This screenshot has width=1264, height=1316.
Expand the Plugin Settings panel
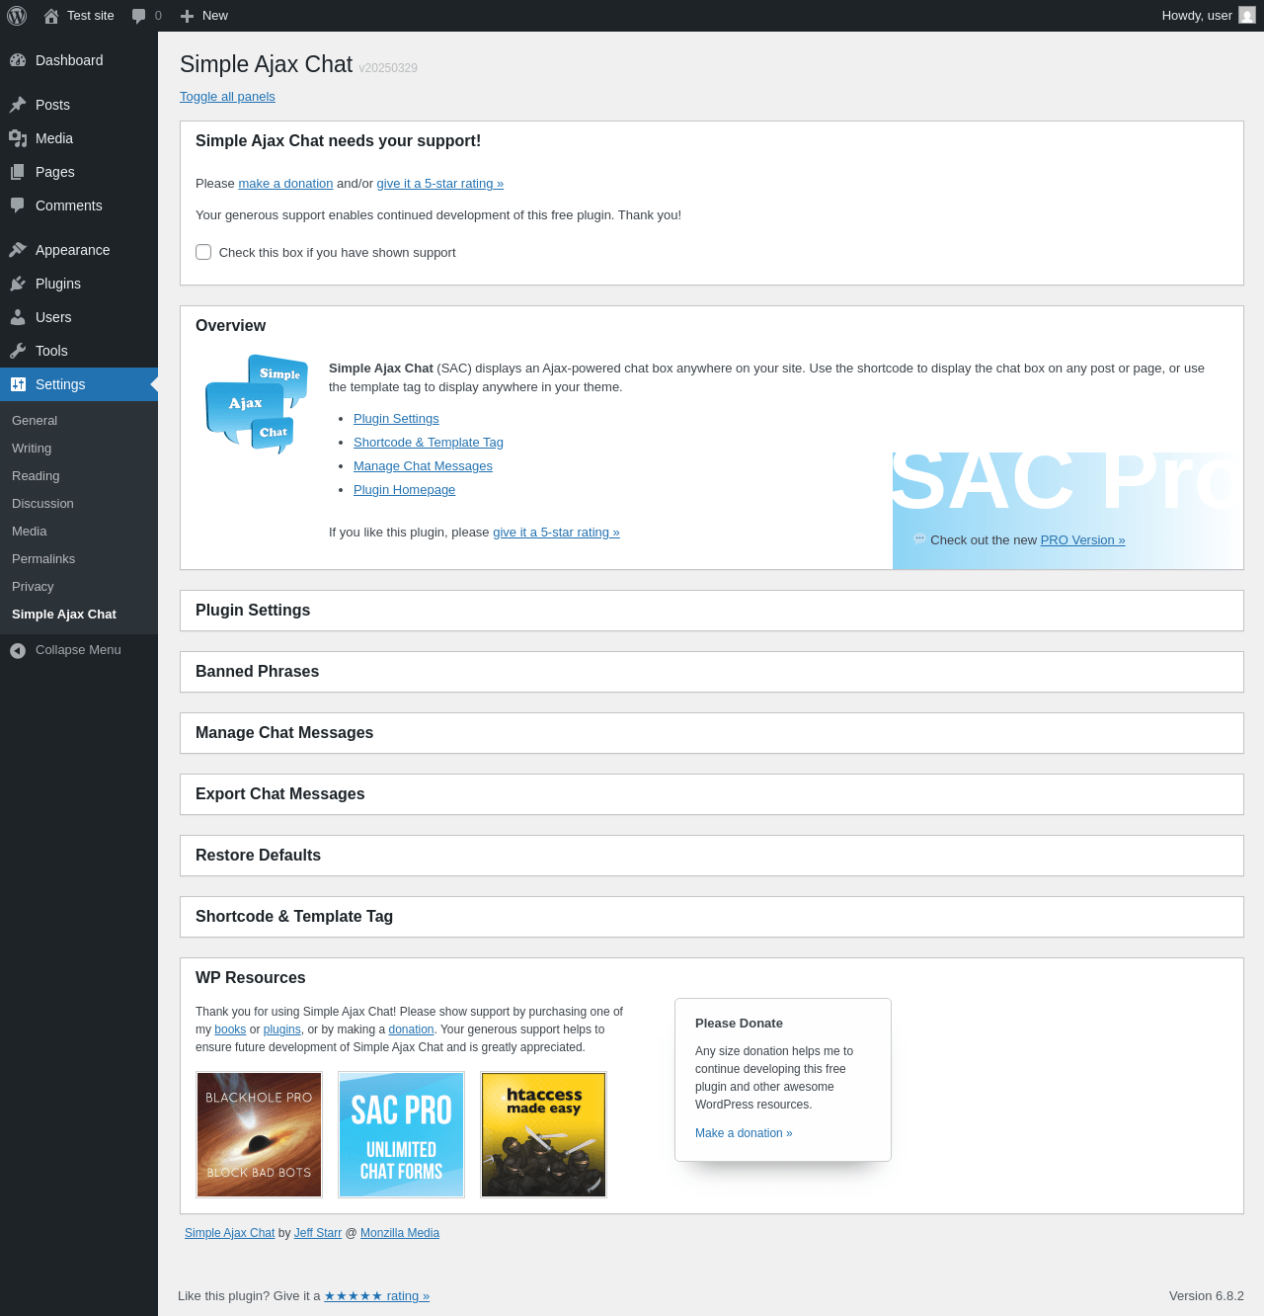click(711, 611)
